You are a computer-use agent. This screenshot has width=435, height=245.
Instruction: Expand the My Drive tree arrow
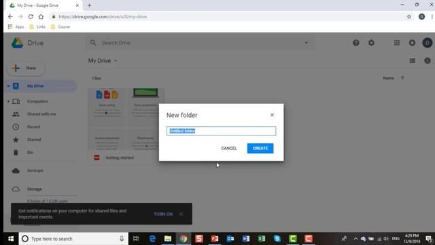click(x=8, y=86)
